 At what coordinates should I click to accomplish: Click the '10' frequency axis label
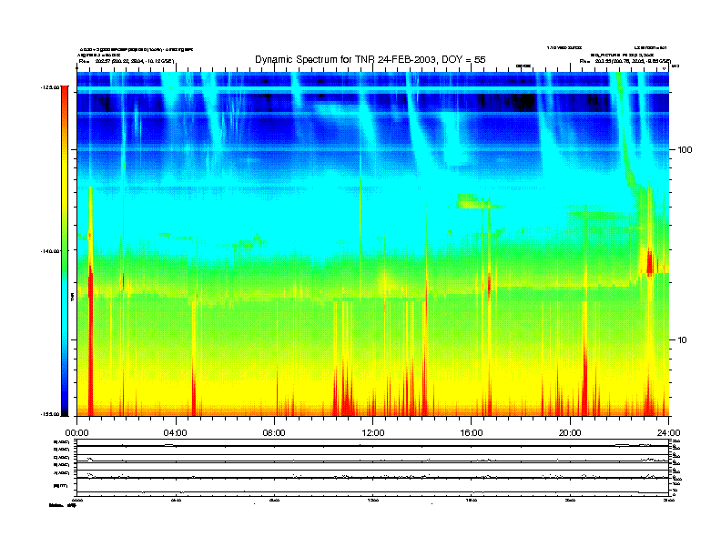pyautogui.click(x=683, y=340)
